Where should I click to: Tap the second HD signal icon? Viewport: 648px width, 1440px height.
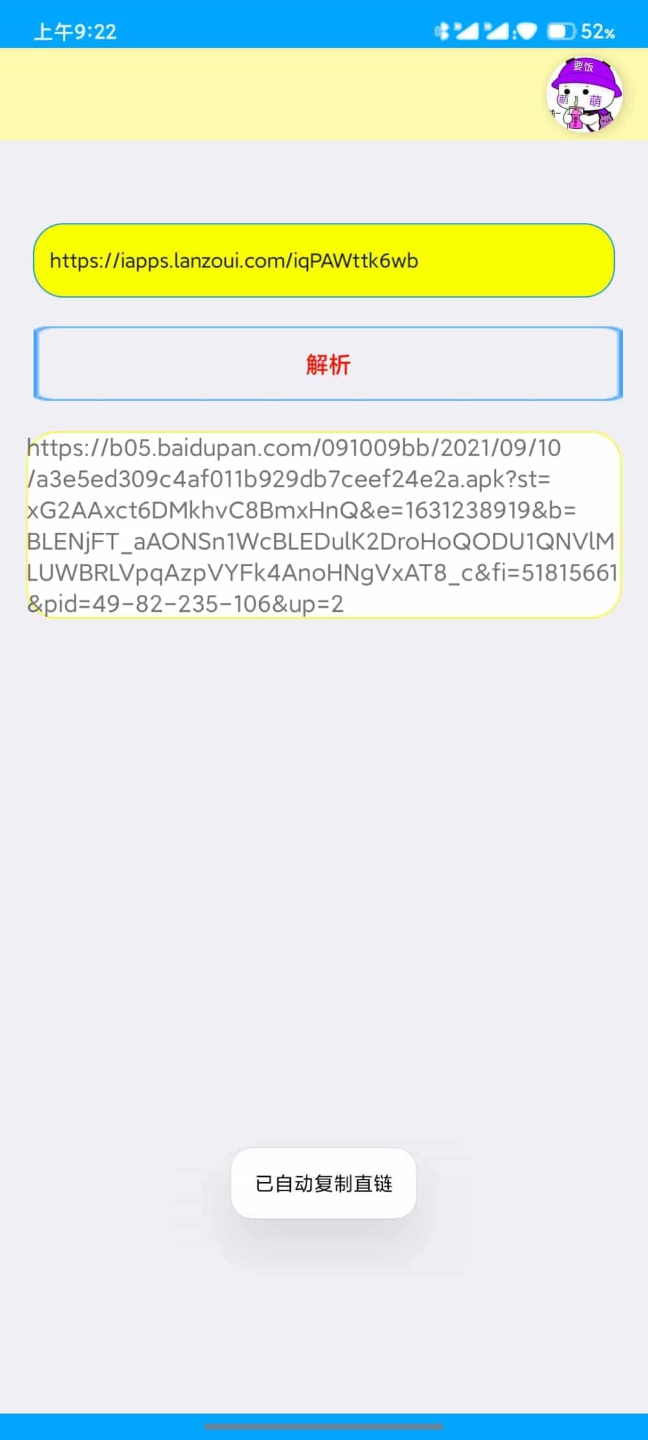[x=497, y=30]
